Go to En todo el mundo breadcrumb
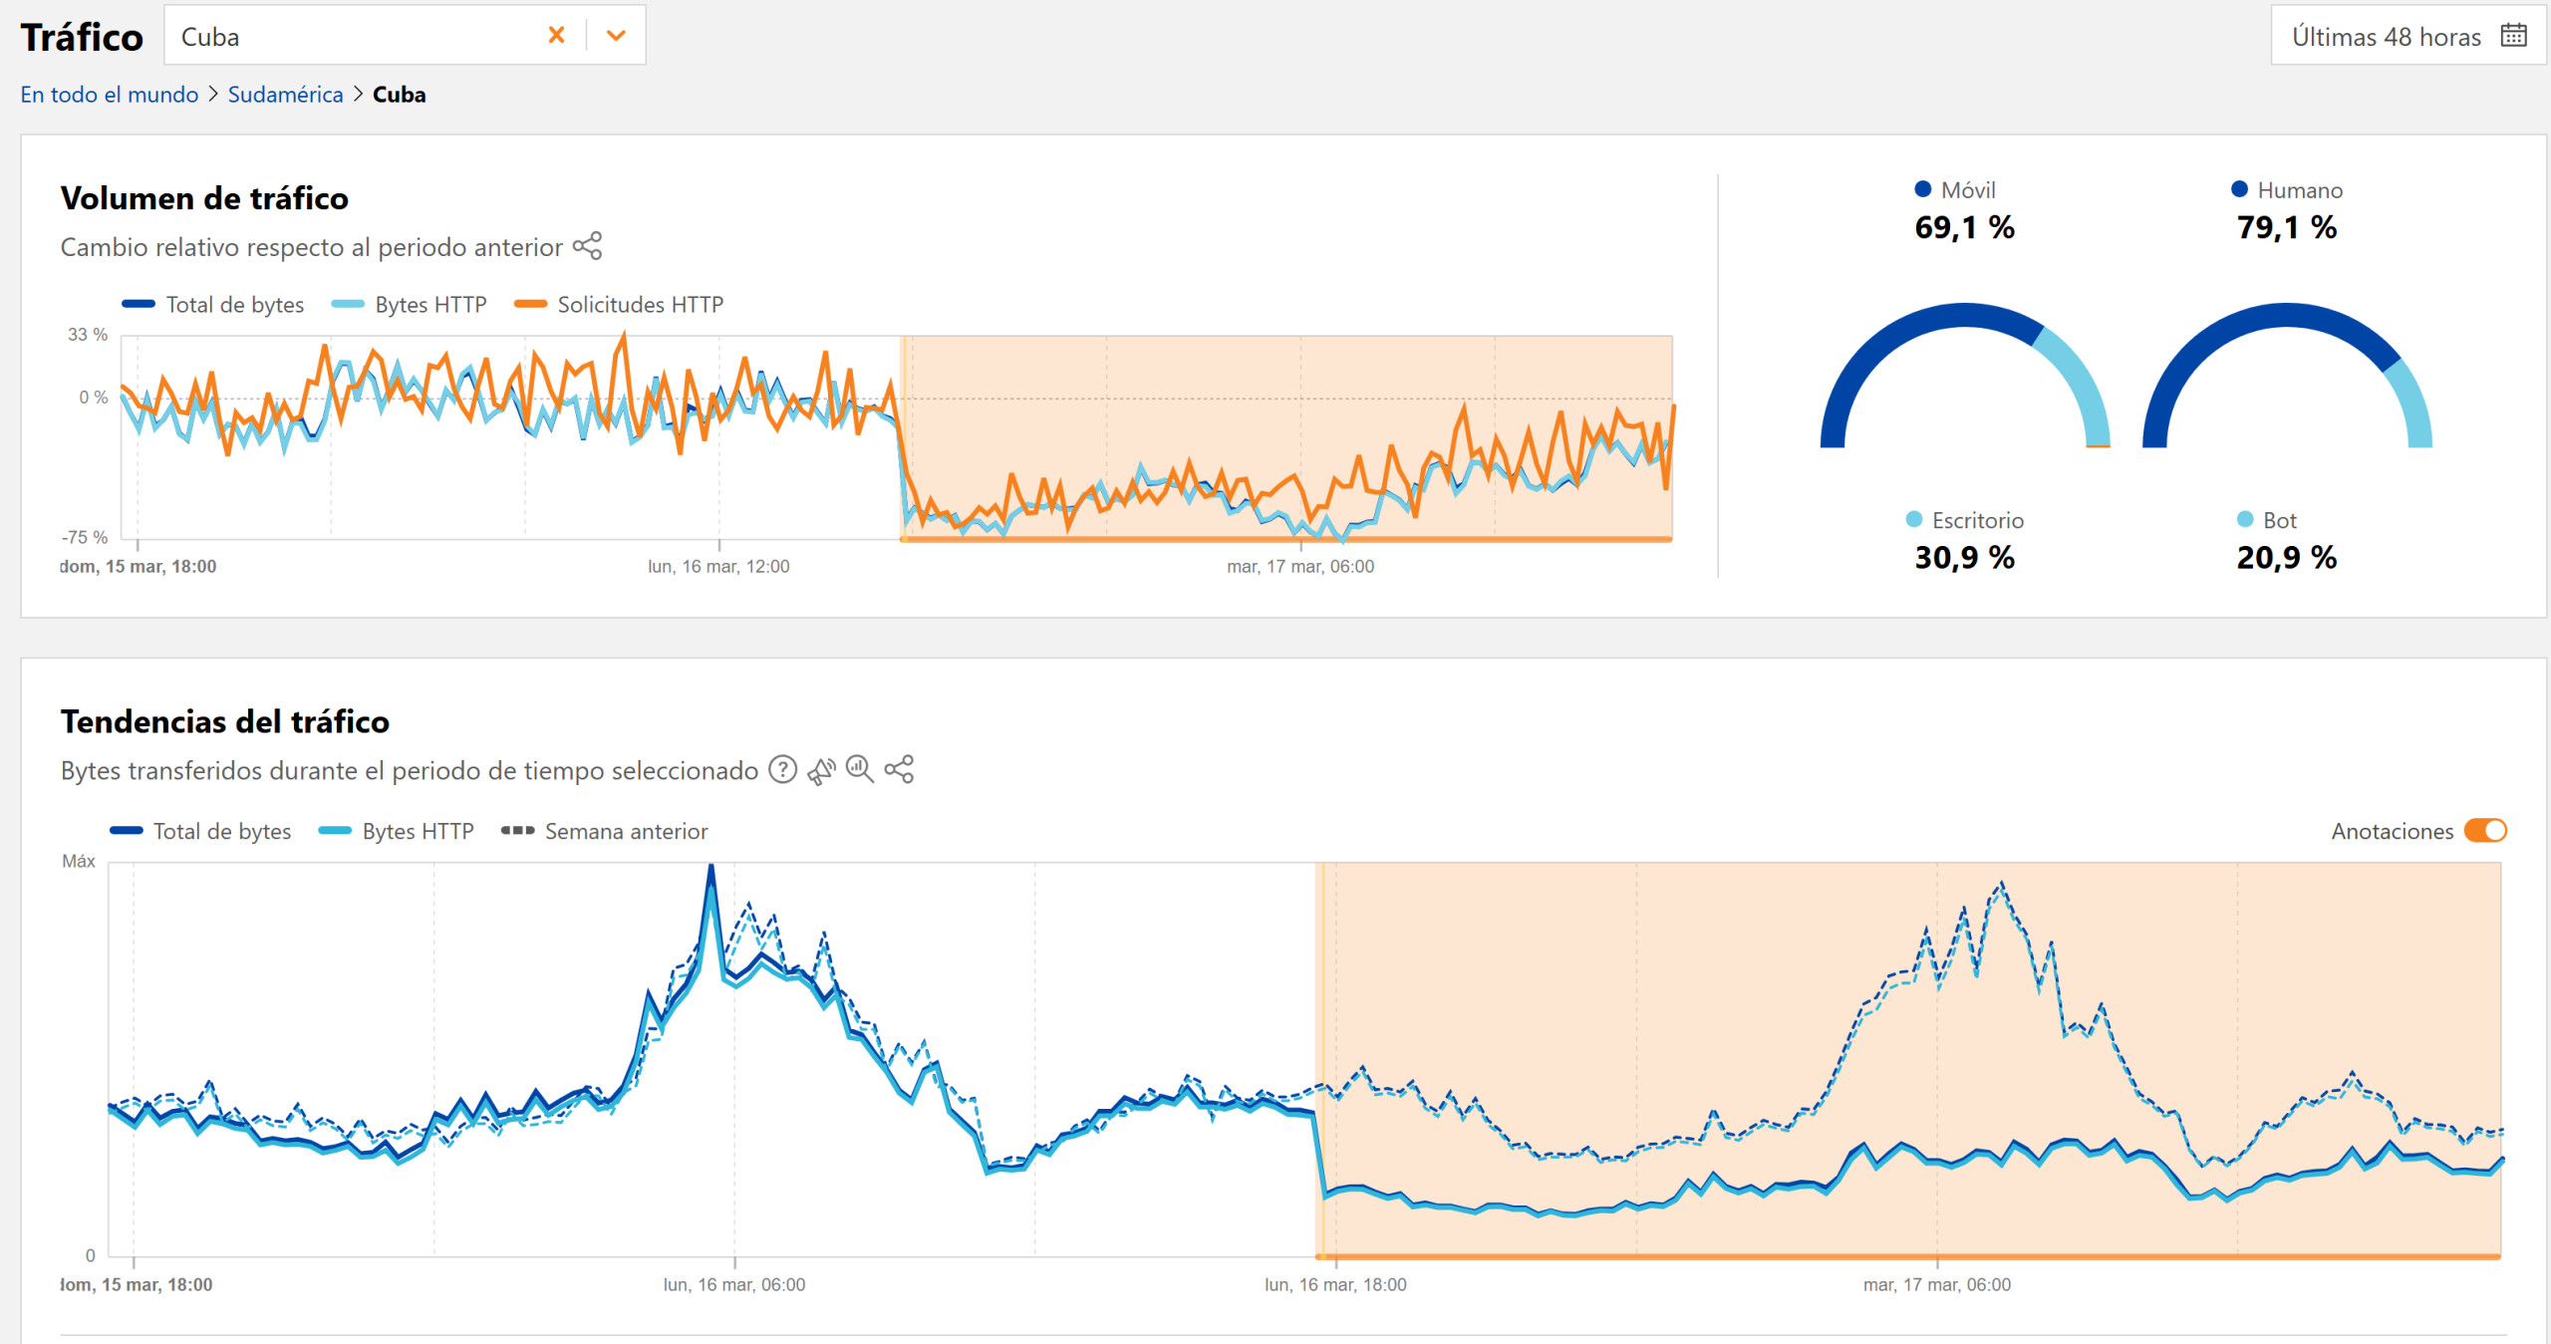 click(110, 95)
